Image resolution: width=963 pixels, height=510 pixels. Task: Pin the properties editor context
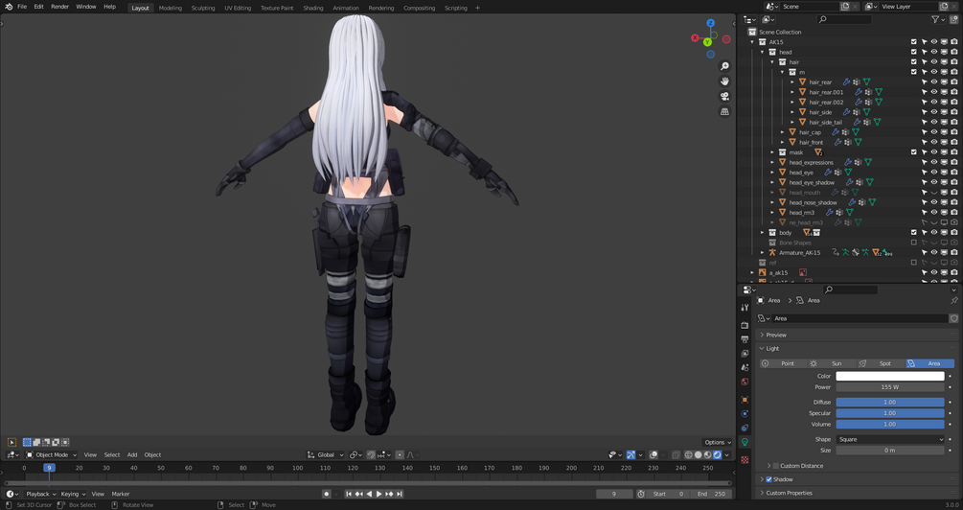point(953,300)
